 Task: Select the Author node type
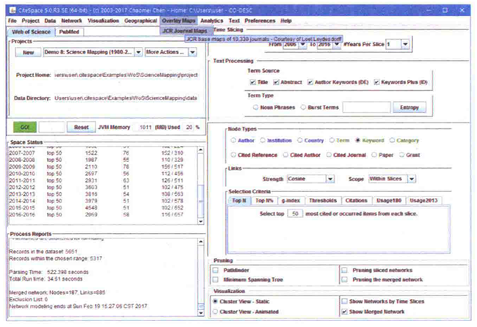coord(234,139)
